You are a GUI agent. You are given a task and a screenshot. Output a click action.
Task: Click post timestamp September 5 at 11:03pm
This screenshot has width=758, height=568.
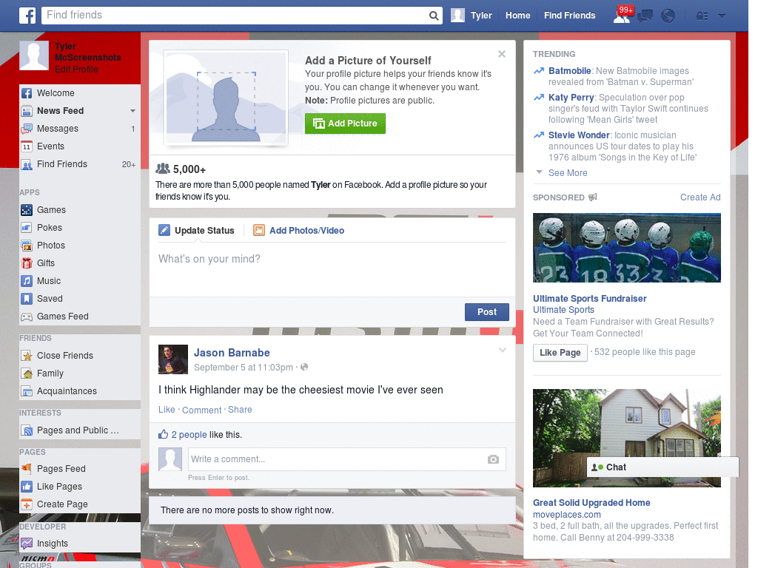pos(243,368)
